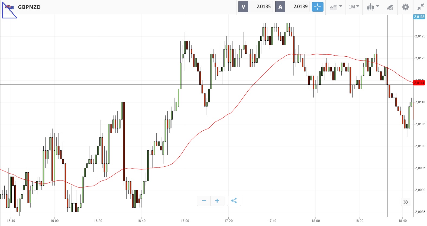This screenshot has height=226, width=427.
Task: Share the chart
Action: point(234,201)
